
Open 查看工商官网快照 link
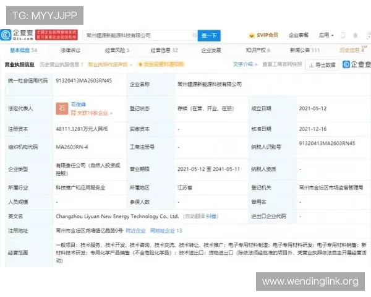point(282,64)
